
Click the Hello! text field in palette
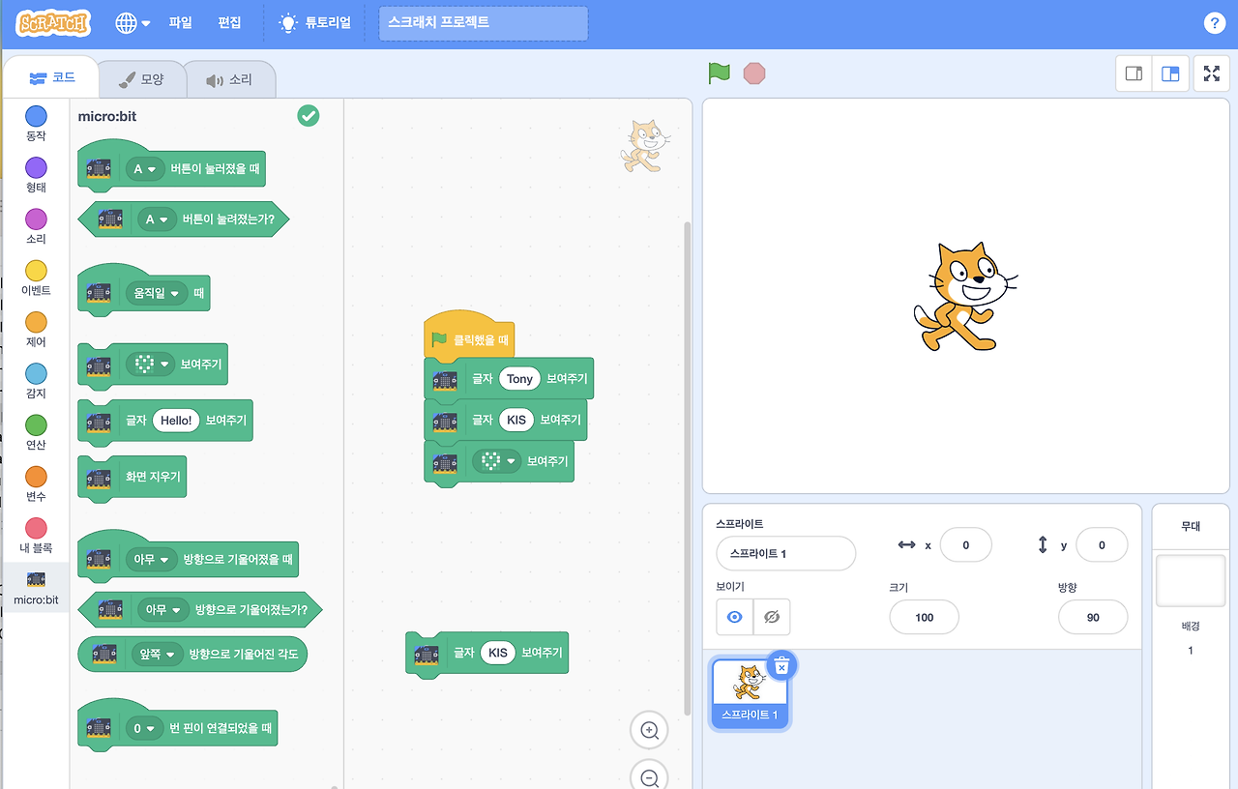pyautogui.click(x=176, y=421)
